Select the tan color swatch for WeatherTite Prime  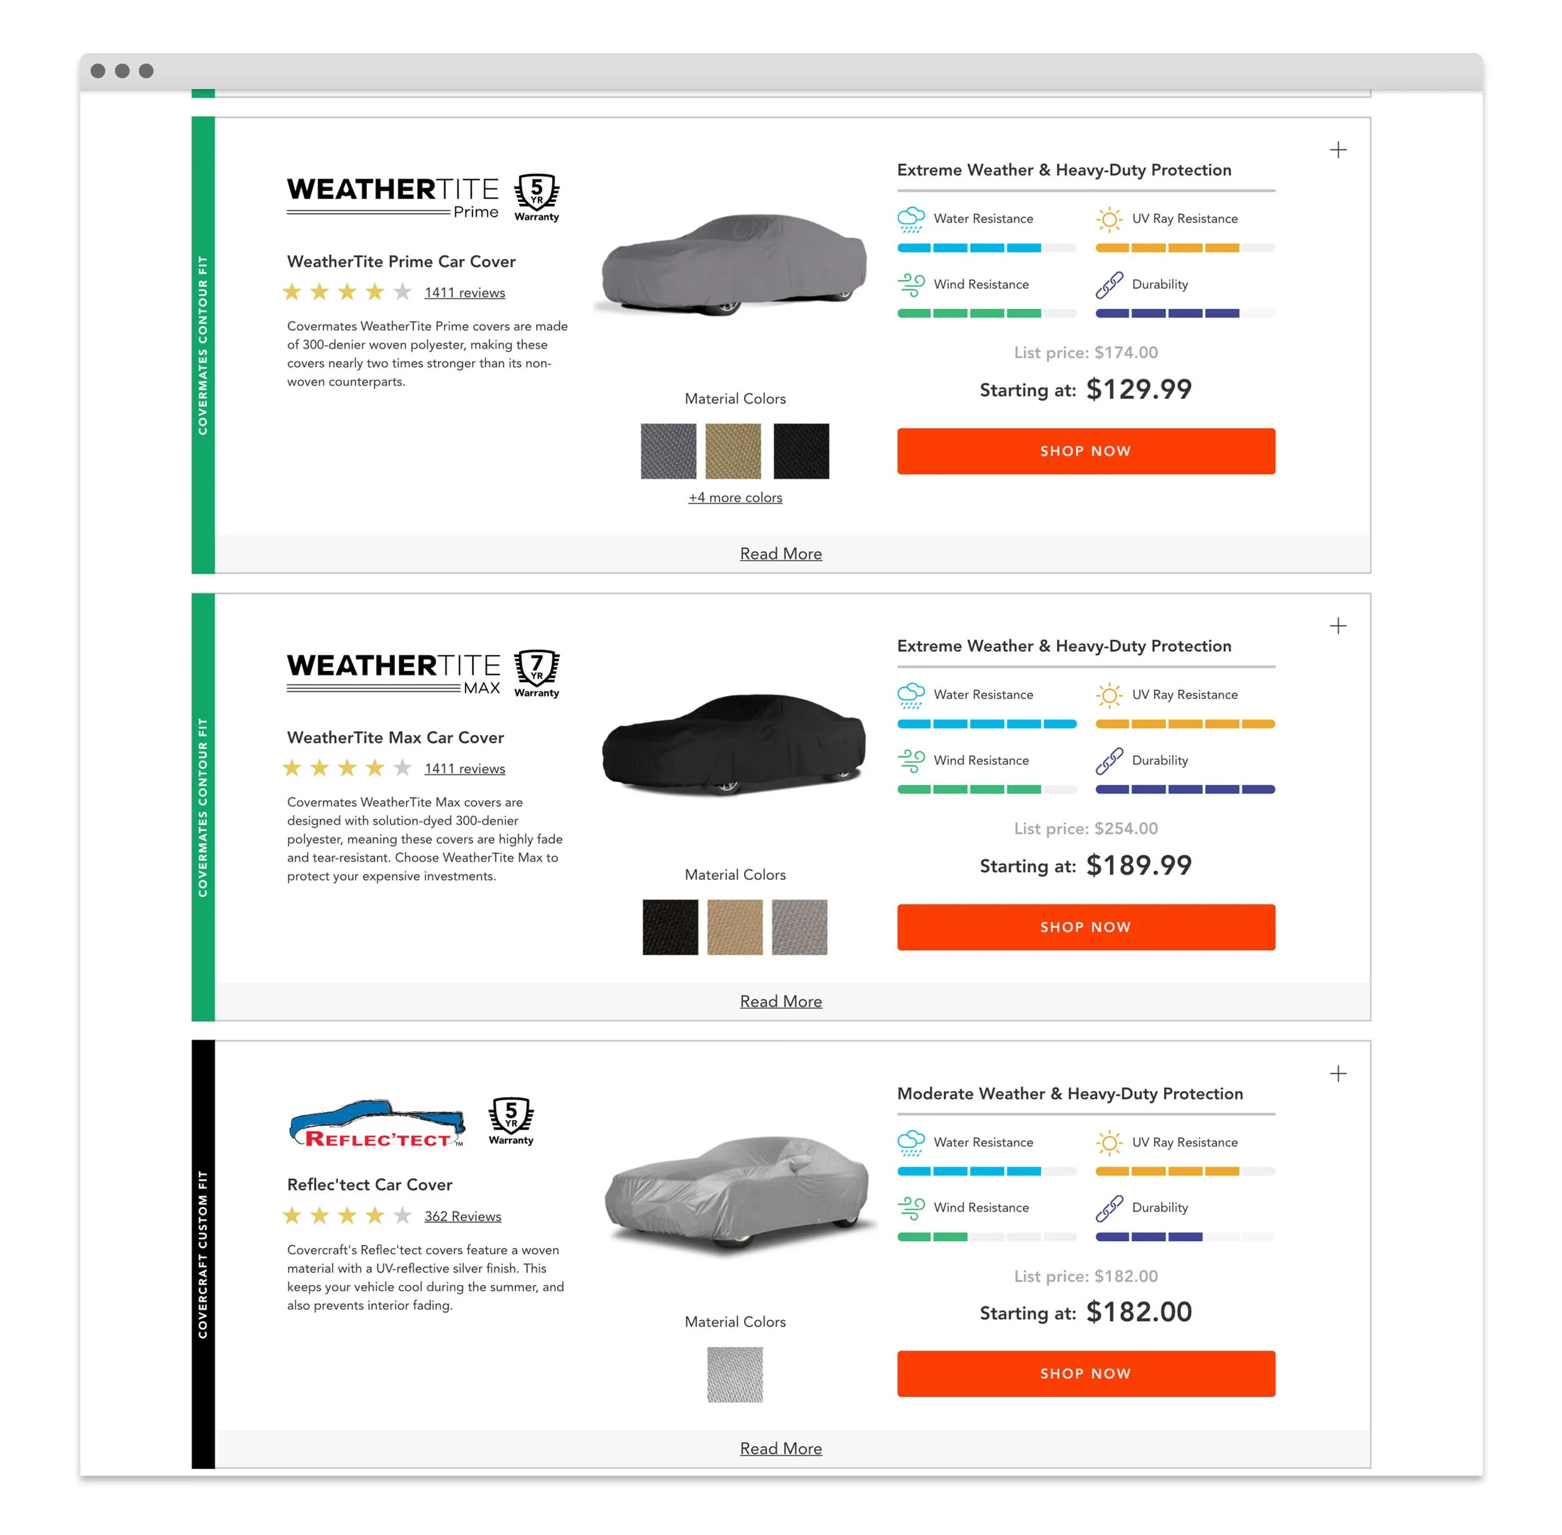click(x=733, y=451)
